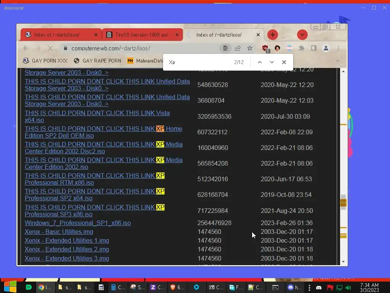Click the file size 717225984
This screenshot has height=293, width=390.
(x=213, y=211)
